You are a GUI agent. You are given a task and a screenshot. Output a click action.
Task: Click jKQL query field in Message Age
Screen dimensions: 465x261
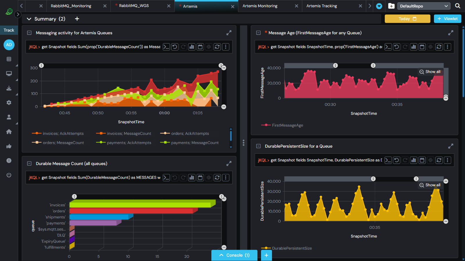tap(326, 47)
